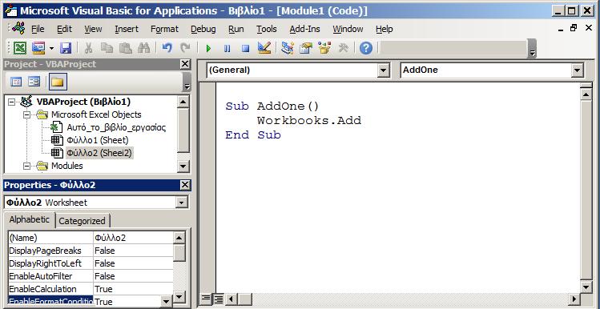Screen dimensions: 600x309
Task: Open EnableFormatConditions value dropdown arrow
Action: [166, 302]
